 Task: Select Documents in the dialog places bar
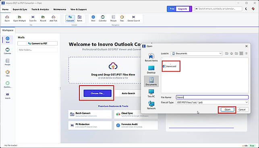(151, 81)
